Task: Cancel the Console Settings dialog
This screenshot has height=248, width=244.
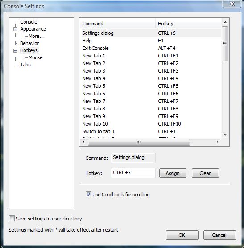Action: [219, 235]
